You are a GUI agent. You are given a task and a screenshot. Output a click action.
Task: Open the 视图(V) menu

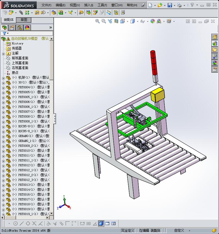tap(75, 5)
